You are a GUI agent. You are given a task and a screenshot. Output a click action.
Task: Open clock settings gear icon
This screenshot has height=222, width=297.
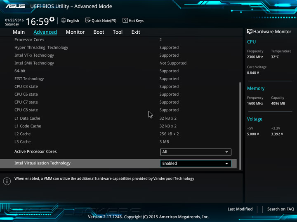coord(52,19)
